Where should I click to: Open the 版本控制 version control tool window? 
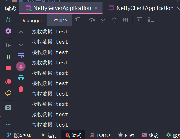click(x=20, y=135)
